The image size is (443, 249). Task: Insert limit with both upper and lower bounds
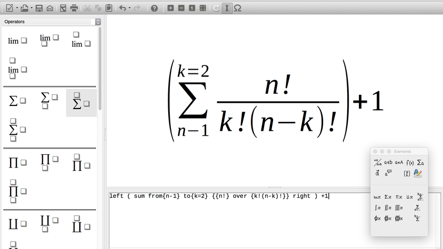pyautogui.click(x=18, y=69)
